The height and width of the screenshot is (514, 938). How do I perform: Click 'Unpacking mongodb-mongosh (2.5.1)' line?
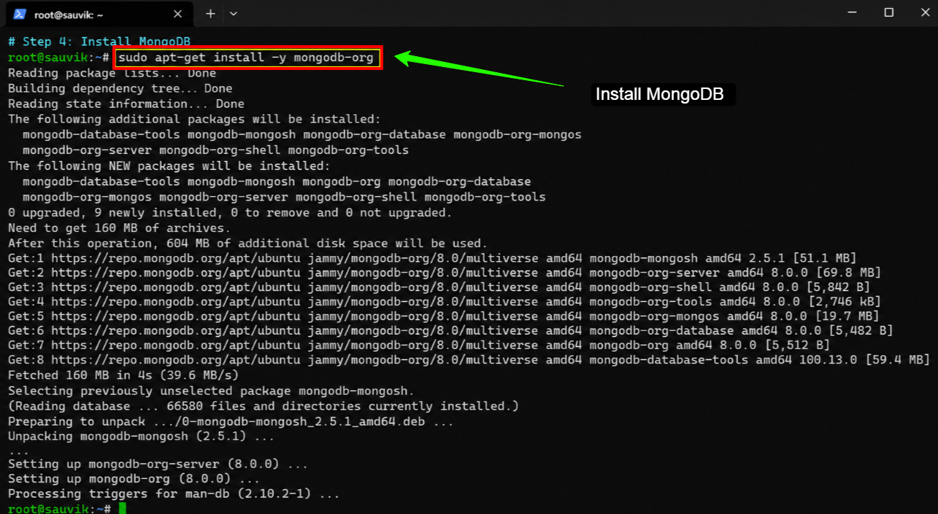[142, 437]
